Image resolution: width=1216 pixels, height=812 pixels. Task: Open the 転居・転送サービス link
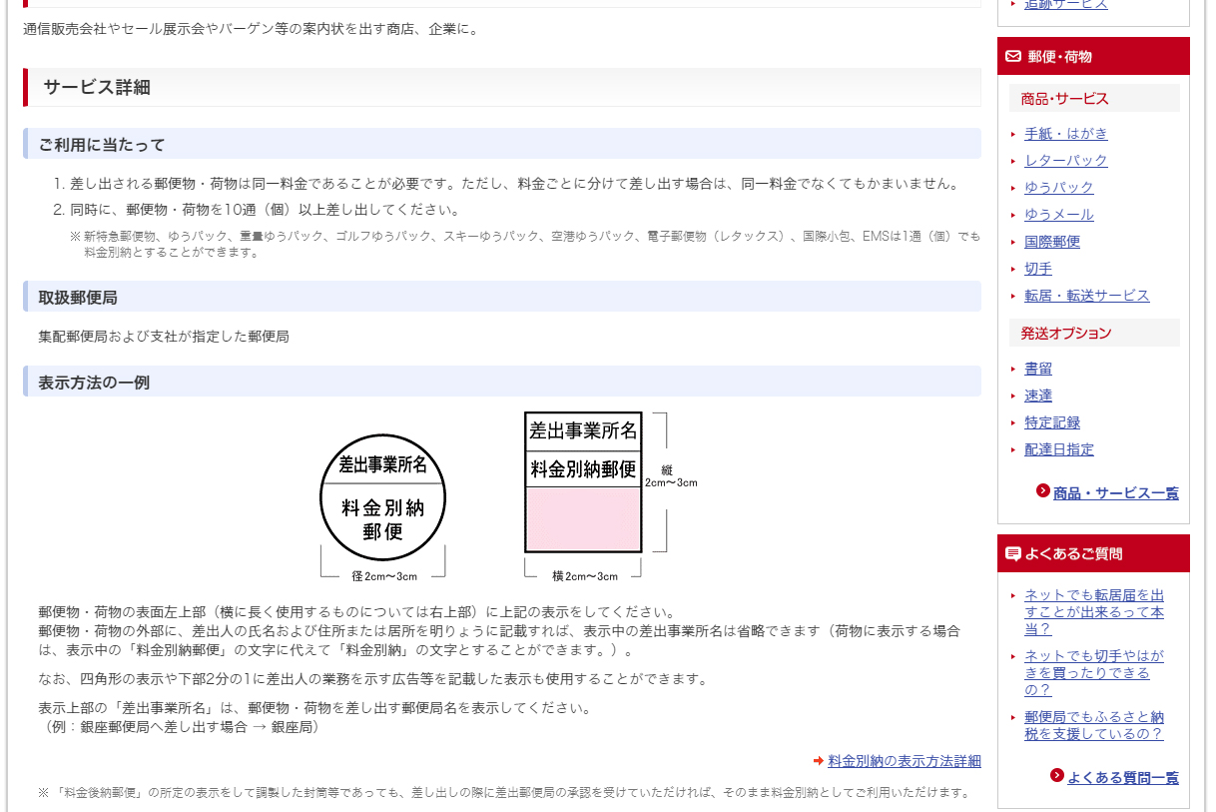(x=1086, y=296)
